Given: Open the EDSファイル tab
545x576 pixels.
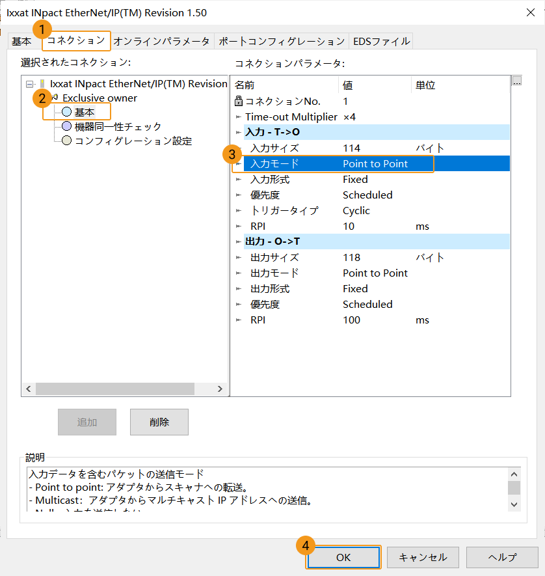Looking at the screenshot, I should coord(381,41).
